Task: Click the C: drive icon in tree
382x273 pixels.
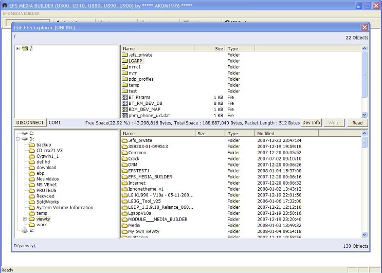Action: coord(24,133)
